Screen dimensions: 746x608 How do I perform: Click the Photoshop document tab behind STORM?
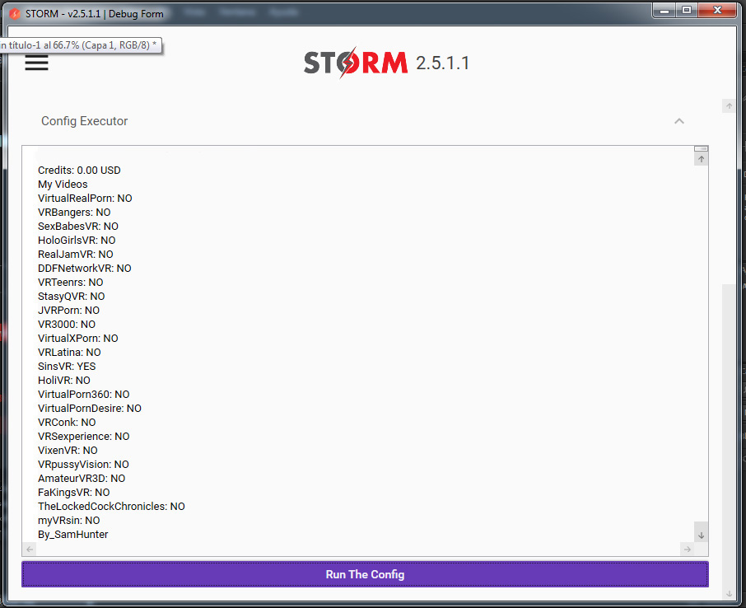(x=80, y=45)
